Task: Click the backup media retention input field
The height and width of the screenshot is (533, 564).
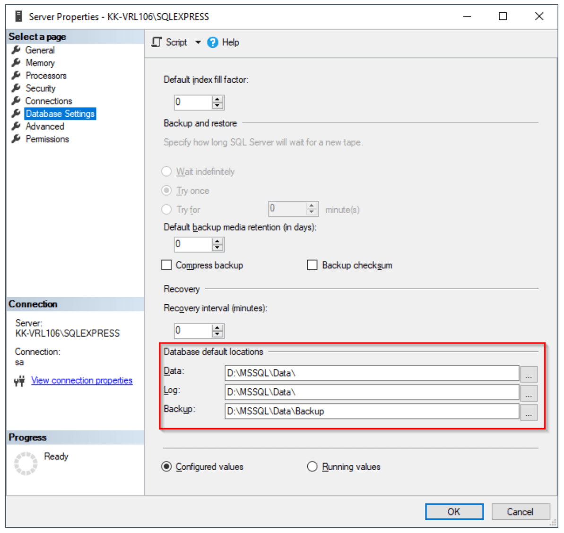Action: tap(193, 244)
